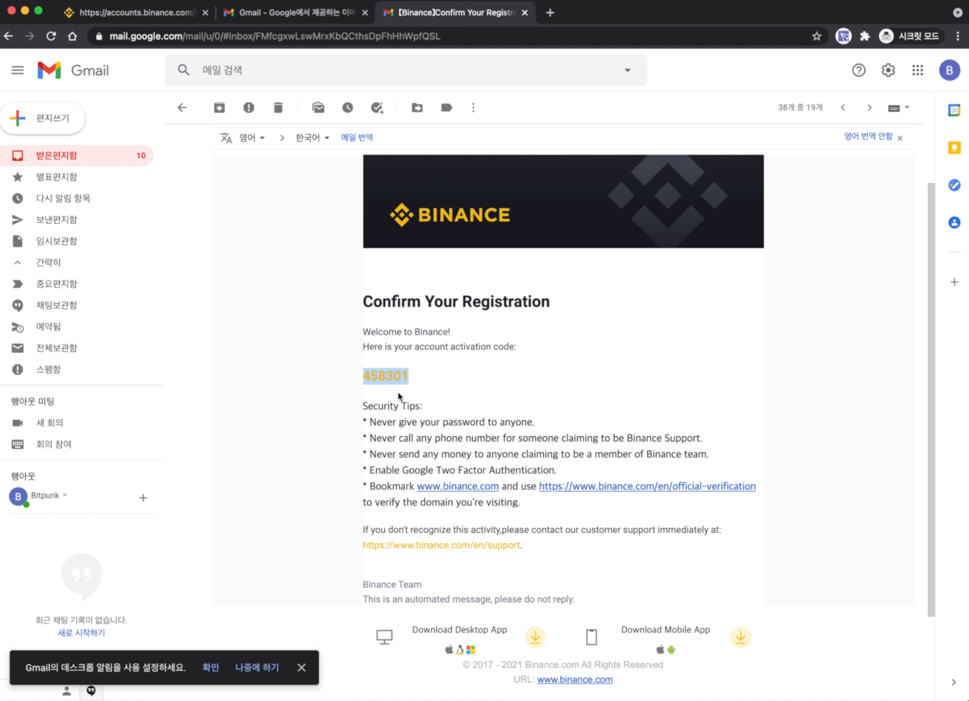Snooze this email with the clock icon
This screenshot has height=701, width=969.
[347, 107]
